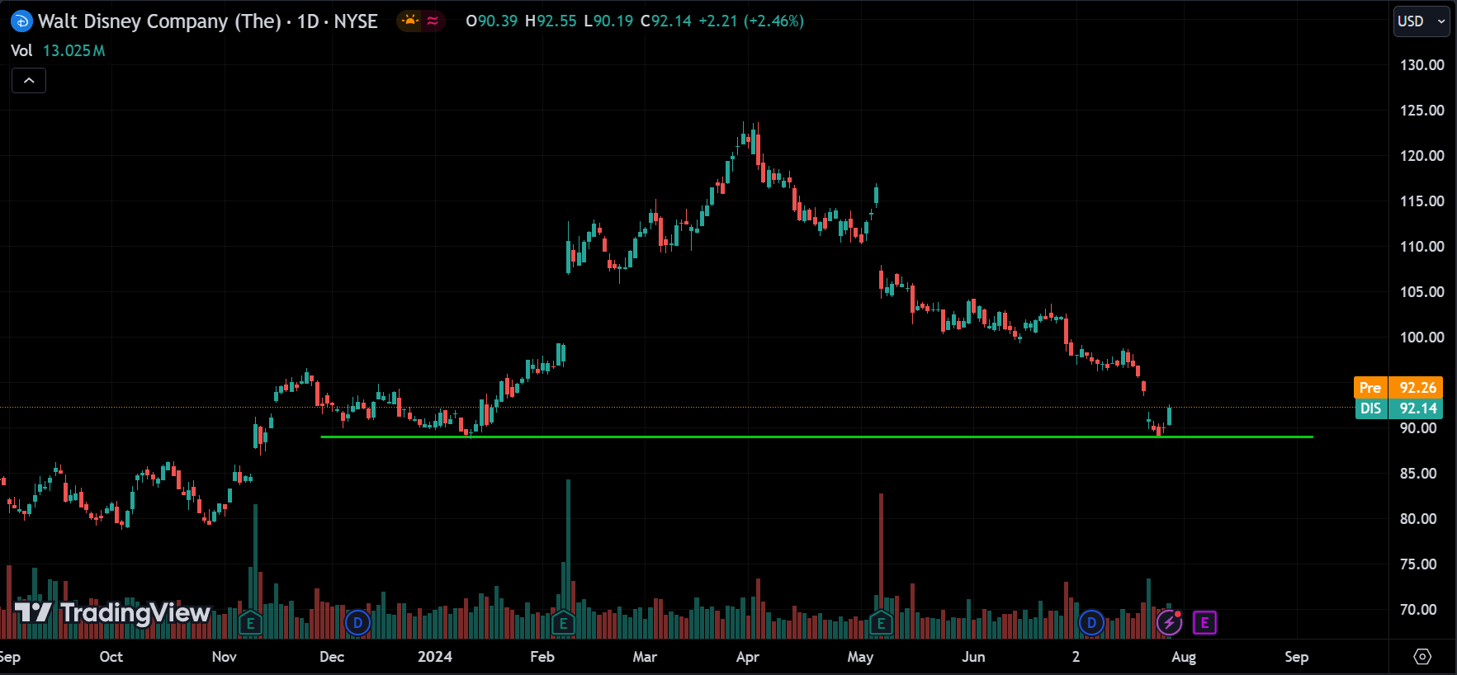Click the Dec label on time axis
This screenshot has height=675, width=1457.
tap(332, 657)
